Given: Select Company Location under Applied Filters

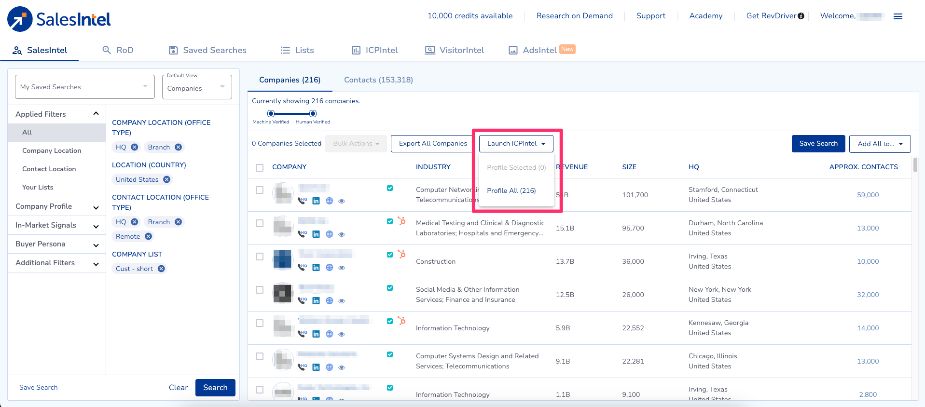Looking at the screenshot, I should click(52, 150).
